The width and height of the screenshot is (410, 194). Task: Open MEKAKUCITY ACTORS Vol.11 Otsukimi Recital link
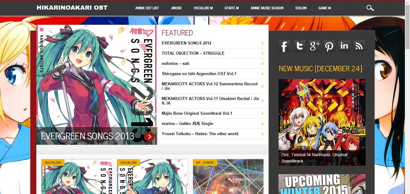(x=210, y=101)
